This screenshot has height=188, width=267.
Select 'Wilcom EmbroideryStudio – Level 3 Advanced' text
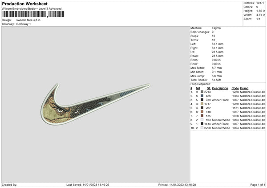32,9
